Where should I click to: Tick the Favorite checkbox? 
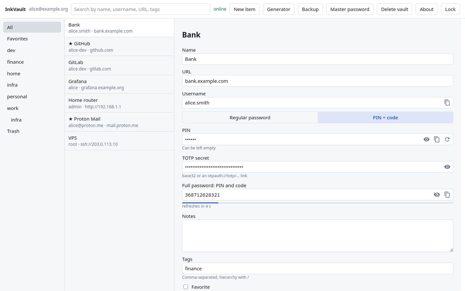[186, 287]
